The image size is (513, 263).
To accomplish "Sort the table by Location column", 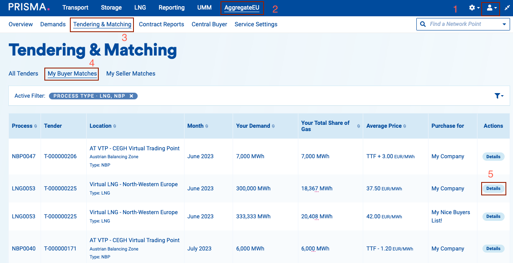I will click(x=115, y=126).
